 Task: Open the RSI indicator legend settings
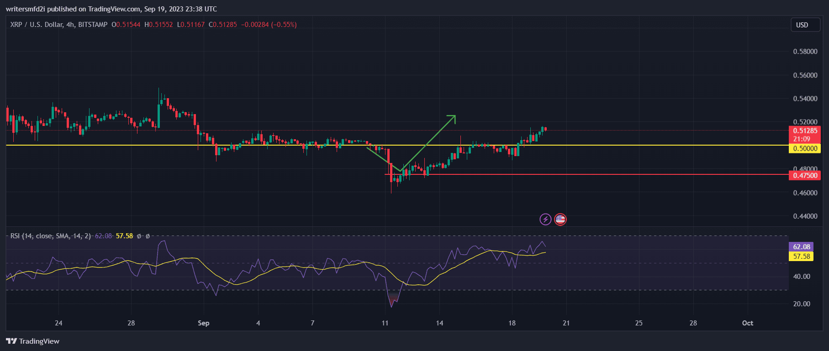(50, 236)
